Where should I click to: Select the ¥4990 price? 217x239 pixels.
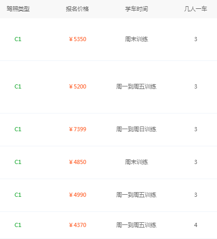click(77, 195)
